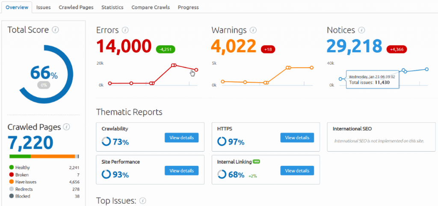Open the Issues tab

43,7
